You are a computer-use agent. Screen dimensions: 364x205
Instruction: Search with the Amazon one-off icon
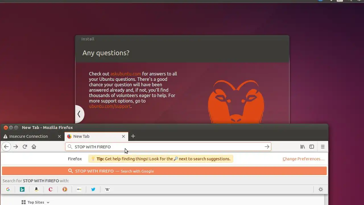36,189
